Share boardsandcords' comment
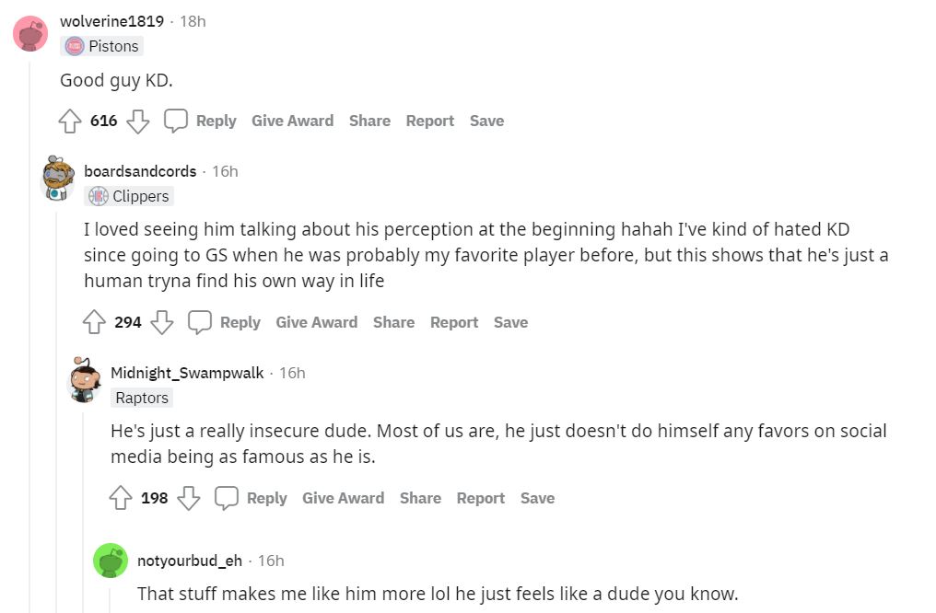Viewport: 936px width, 613px height. [x=393, y=322]
